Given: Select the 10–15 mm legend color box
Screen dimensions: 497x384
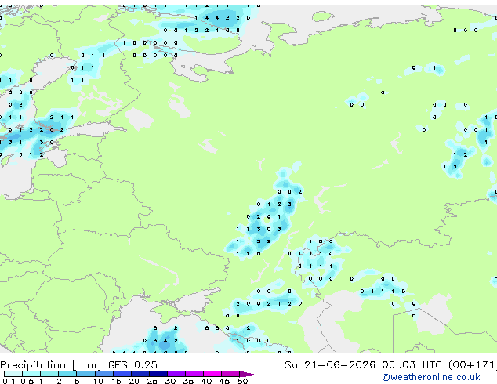Looking at the screenshot, I should coord(104,374).
